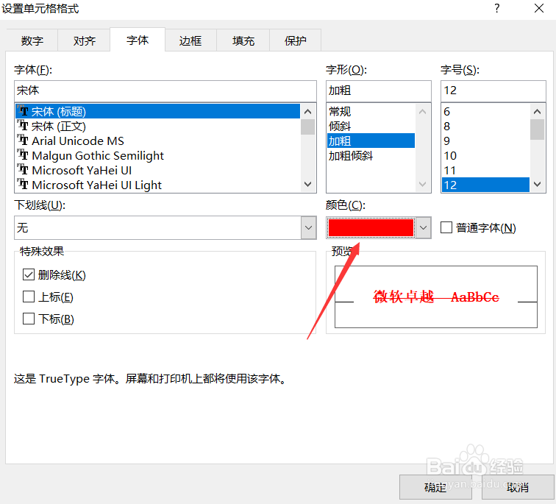
Task: Select the 字体 tab
Action: (x=138, y=40)
